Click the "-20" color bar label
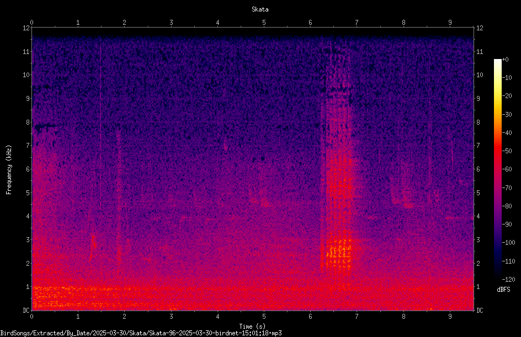The width and height of the screenshot is (521, 337). tap(507, 96)
